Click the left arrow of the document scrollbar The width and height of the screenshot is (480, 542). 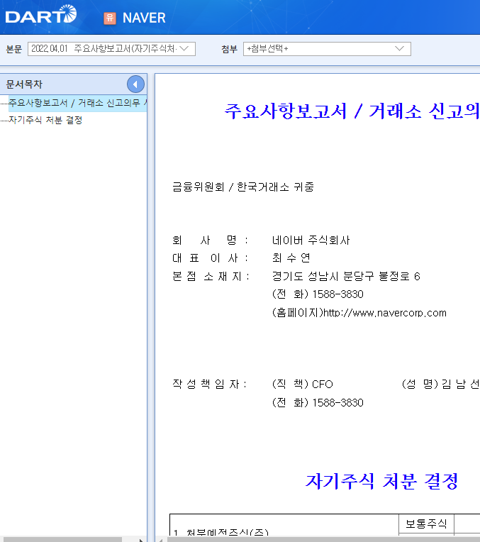click(x=161, y=540)
